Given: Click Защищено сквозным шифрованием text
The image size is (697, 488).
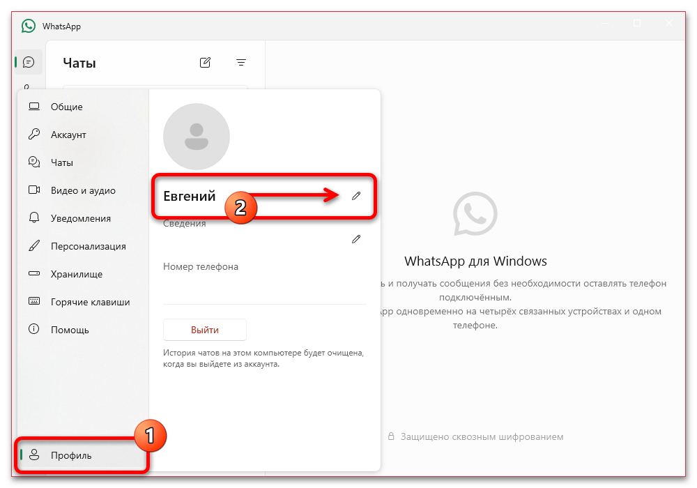Looking at the screenshot, I should [x=482, y=437].
